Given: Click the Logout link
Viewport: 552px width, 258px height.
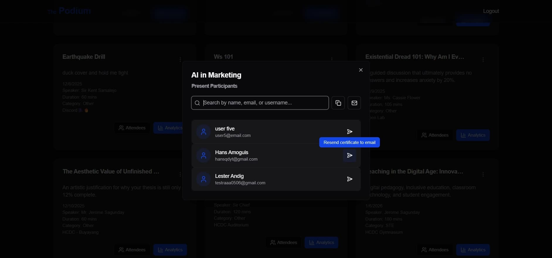Looking at the screenshot, I should tap(491, 11).
